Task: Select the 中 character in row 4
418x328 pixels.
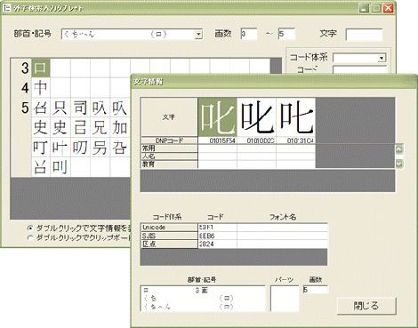Action: pyautogui.click(x=41, y=88)
